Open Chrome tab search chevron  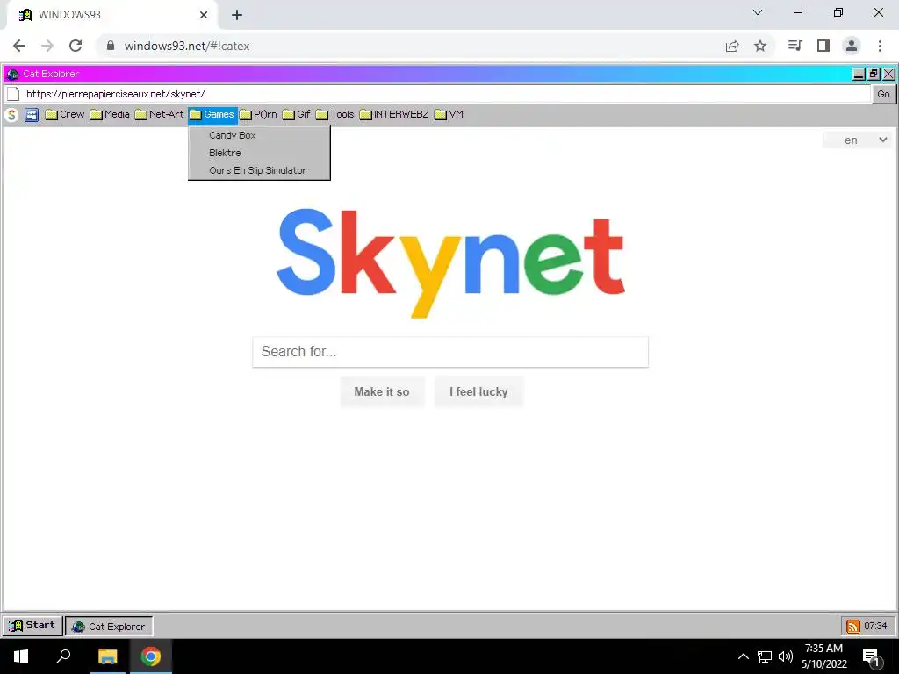[758, 12]
